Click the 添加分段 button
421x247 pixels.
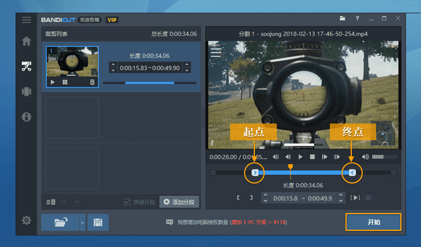tap(179, 202)
